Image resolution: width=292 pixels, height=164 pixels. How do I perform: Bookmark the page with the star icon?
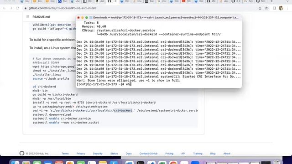click(266, 8)
